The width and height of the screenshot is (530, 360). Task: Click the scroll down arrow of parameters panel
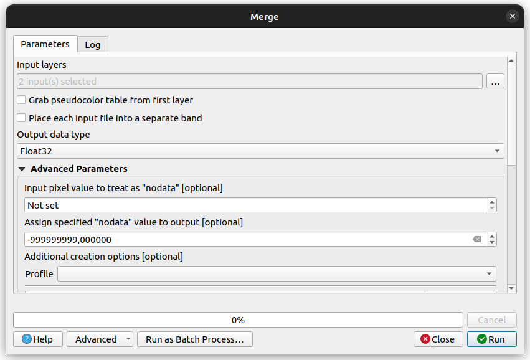coord(511,288)
